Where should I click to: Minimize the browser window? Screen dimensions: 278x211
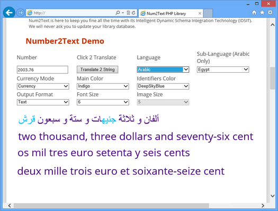point(248,4)
